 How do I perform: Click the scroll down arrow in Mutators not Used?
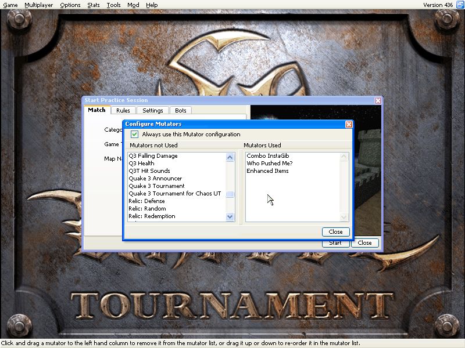[x=230, y=217]
